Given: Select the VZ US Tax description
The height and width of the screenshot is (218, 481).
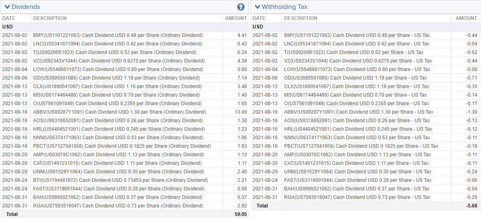Looking at the screenshot, I should pos(358,61).
